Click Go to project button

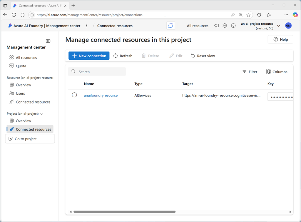(x=30, y=139)
